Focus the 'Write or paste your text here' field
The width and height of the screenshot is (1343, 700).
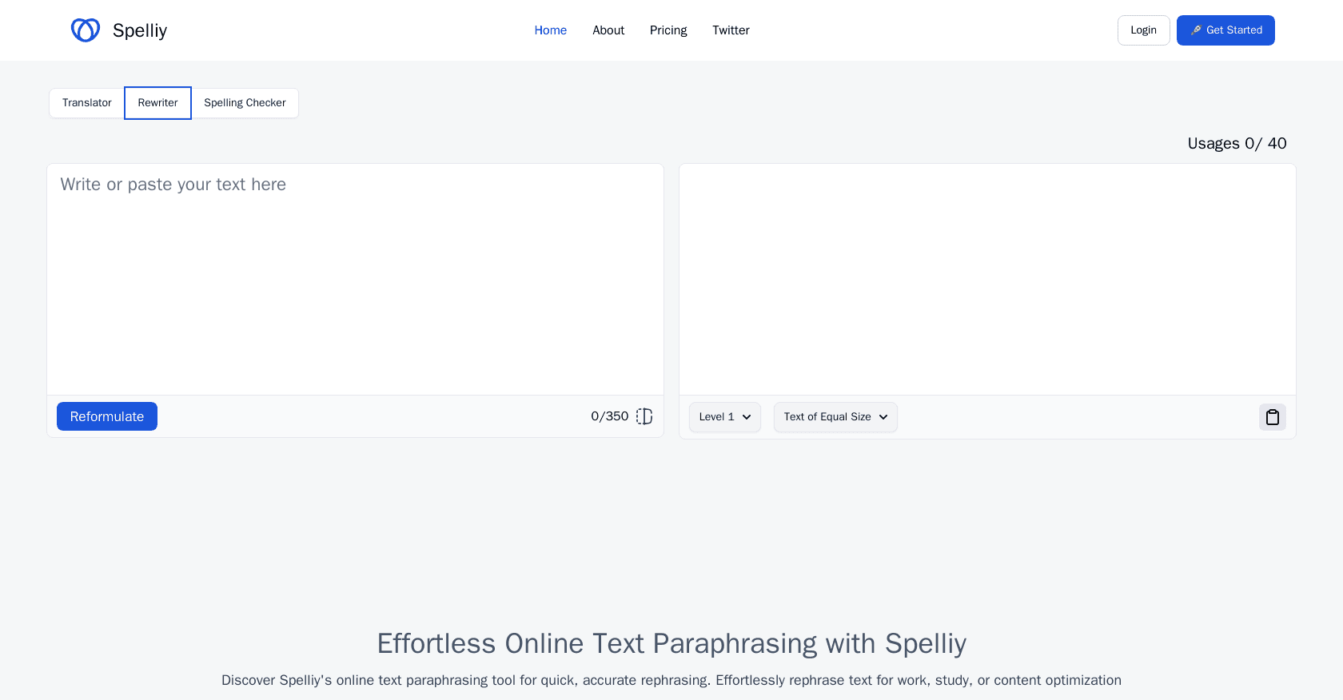355,280
